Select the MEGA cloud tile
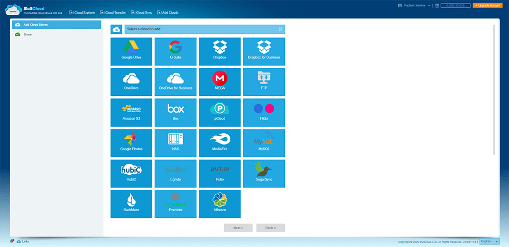The image size is (509, 247). pos(220,82)
